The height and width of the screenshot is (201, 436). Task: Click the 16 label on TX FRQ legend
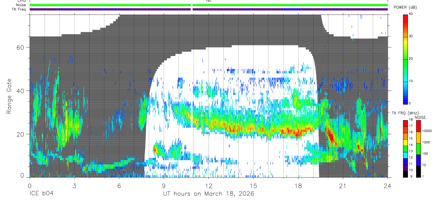coord(411,132)
